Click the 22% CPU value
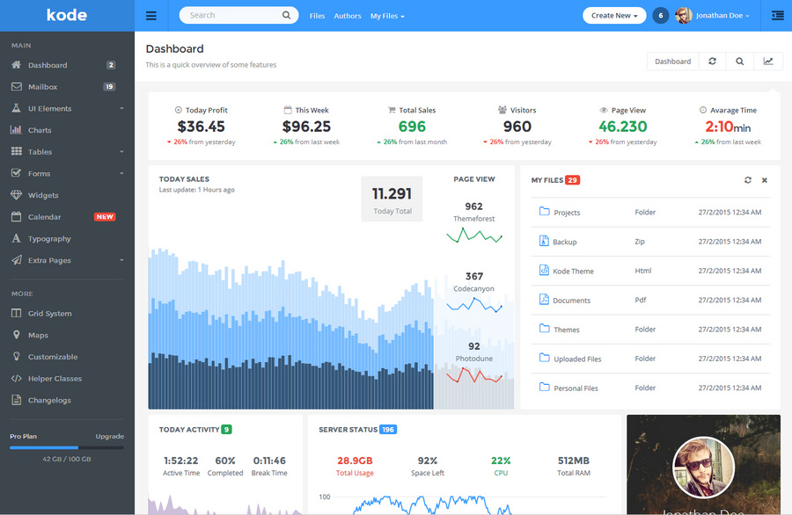 click(x=501, y=461)
